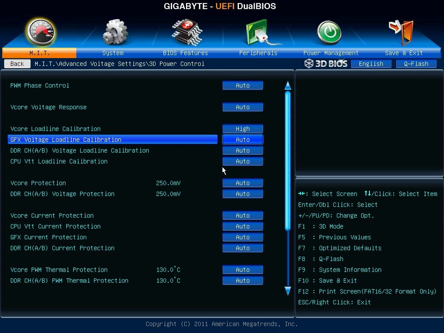Click the Vcore PWM Thermal 130.0°C value
Screen dimensions: 444x333
click(x=168, y=270)
